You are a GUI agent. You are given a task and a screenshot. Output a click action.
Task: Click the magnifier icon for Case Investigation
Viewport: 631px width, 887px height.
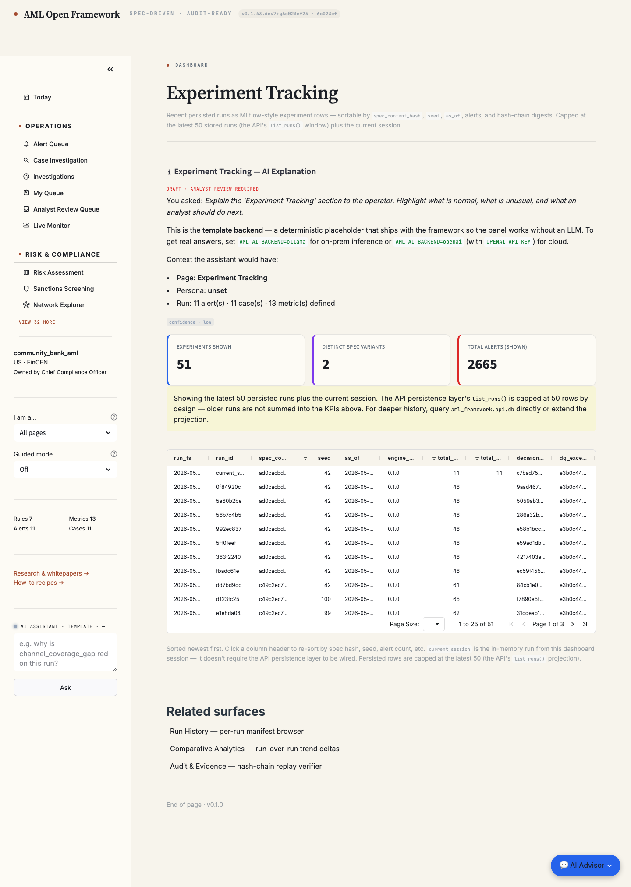pyautogui.click(x=26, y=160)
